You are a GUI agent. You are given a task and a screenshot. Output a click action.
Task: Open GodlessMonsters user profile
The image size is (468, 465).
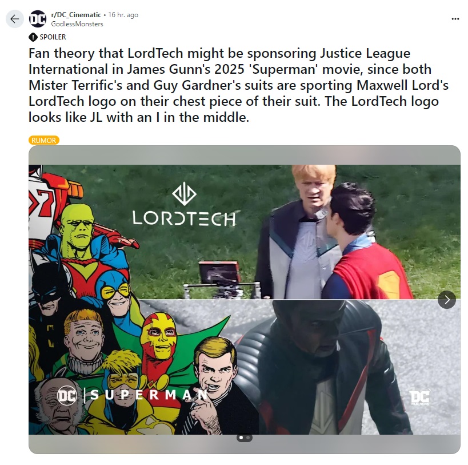pyautogui.click(x=77, y=24)
